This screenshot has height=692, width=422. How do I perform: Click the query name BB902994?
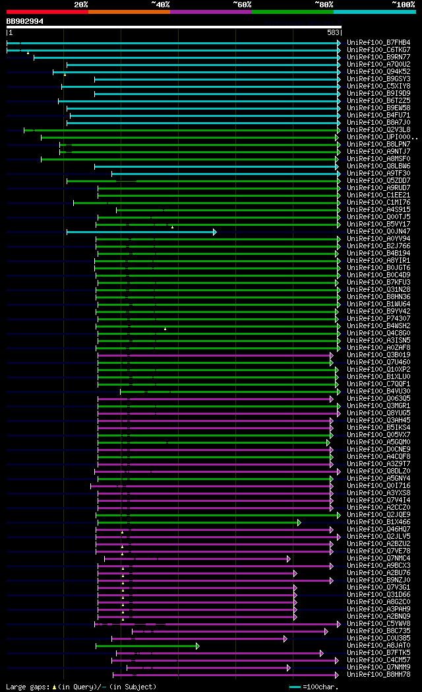[24, 21]
